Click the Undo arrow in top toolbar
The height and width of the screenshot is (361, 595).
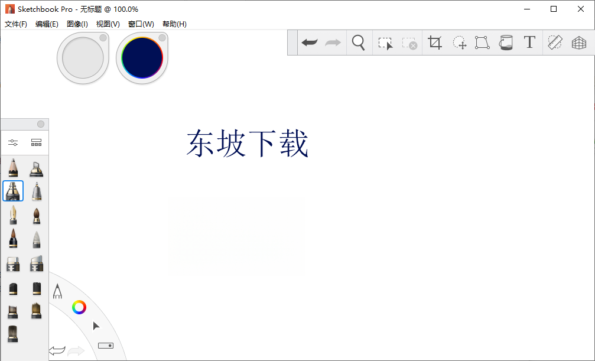309,43
